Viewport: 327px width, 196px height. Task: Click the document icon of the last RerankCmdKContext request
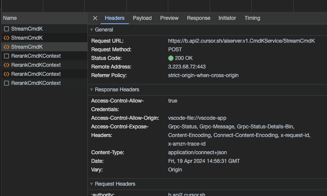(6, 83)
